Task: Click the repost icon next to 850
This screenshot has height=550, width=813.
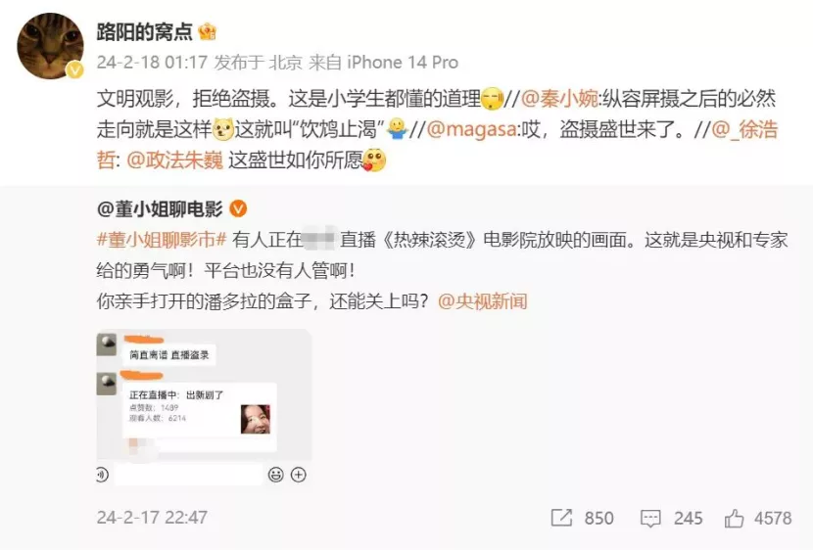Action: coord(561,518)
